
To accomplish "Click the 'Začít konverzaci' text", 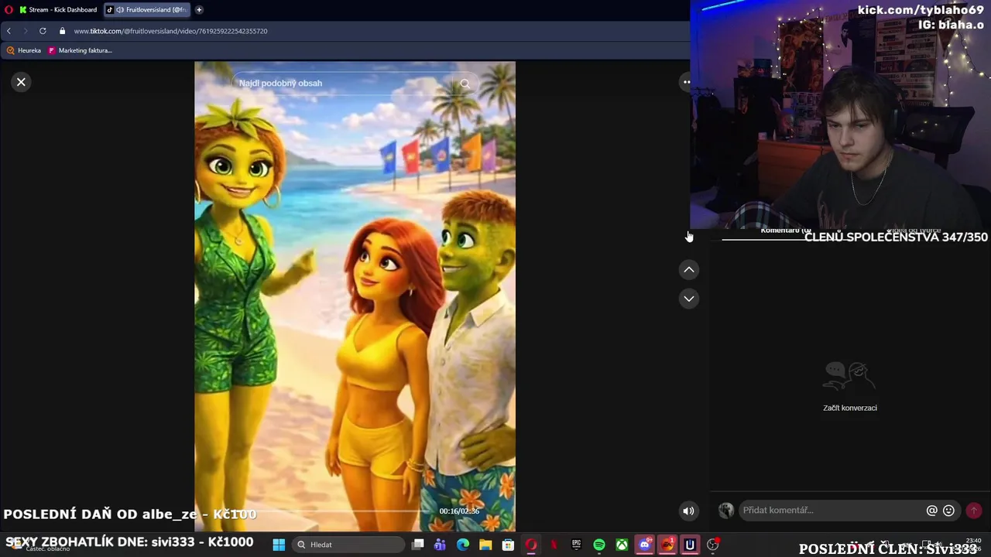I will 850,408.
